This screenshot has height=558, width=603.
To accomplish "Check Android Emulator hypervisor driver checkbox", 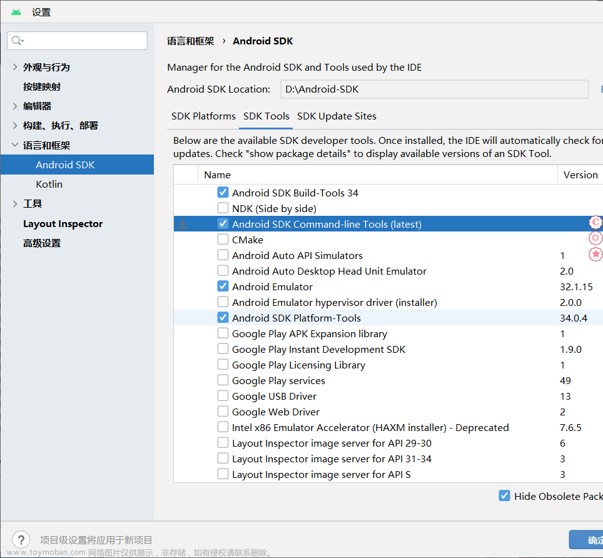I will (223, 302).
